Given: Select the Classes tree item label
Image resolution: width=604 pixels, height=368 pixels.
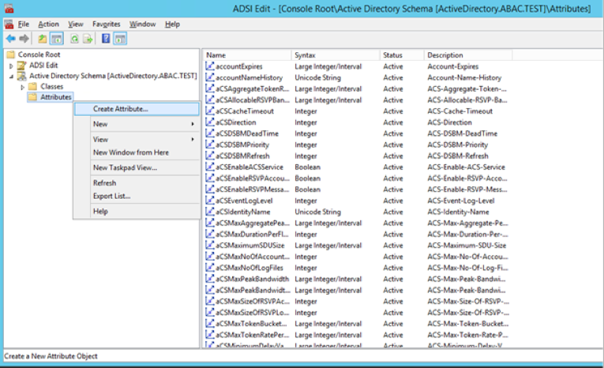Looking at the screenshot, I should tap(52, 86).
